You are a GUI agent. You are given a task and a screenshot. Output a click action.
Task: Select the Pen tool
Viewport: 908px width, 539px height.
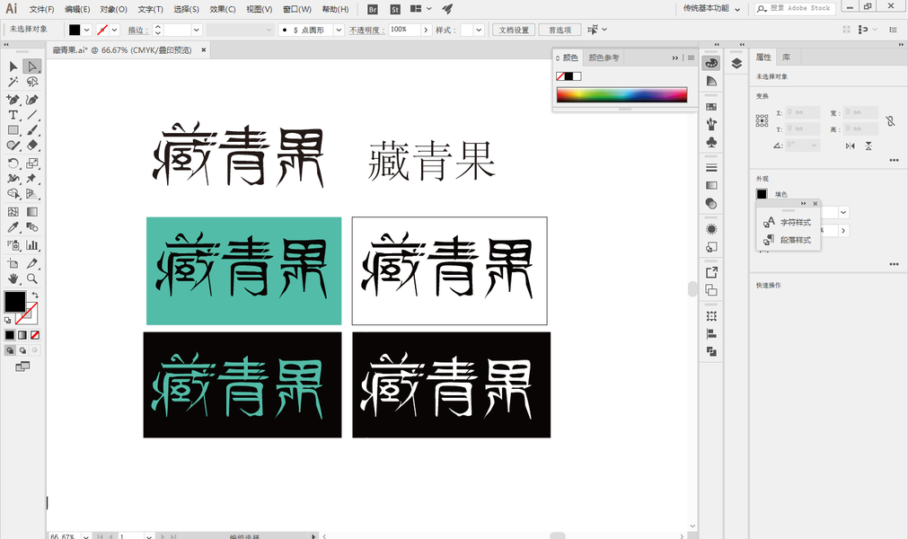pyautogui.click(x=13, y=100)
